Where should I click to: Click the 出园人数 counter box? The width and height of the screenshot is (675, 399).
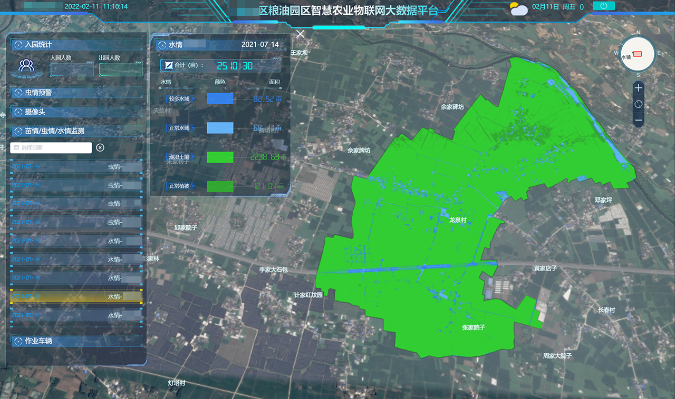pyautogui.click(x=121, y=69)
